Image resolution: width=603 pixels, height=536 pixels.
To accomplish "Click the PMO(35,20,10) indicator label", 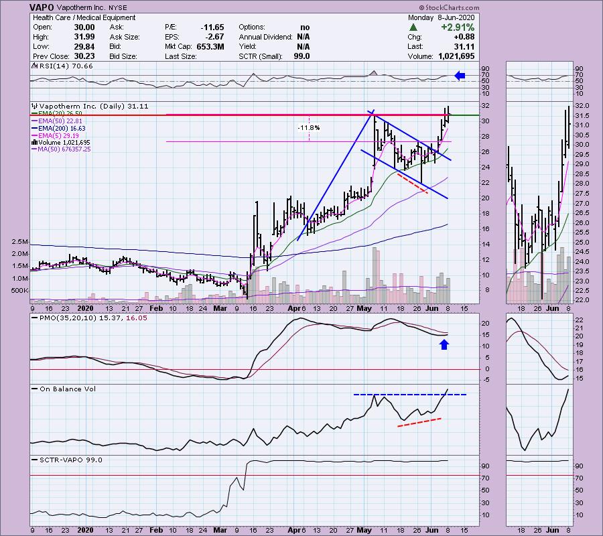I will click(93, 318).
